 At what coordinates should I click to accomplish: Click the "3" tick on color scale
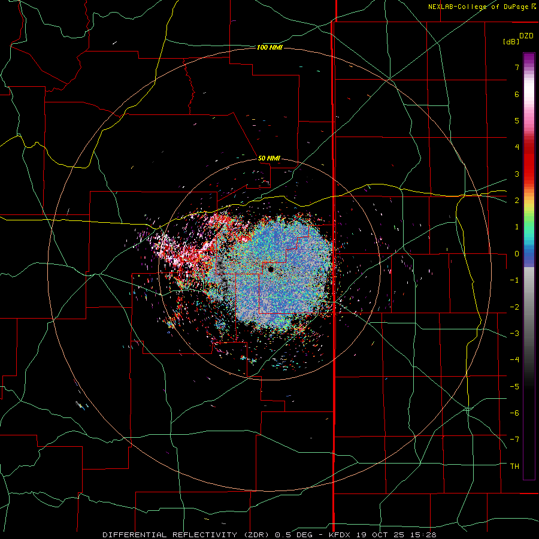[x=517, y=174]
